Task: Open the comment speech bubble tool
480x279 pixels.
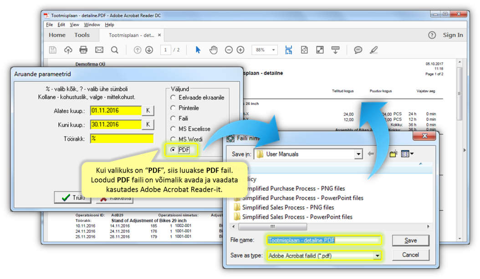Action: coord(358,50)
